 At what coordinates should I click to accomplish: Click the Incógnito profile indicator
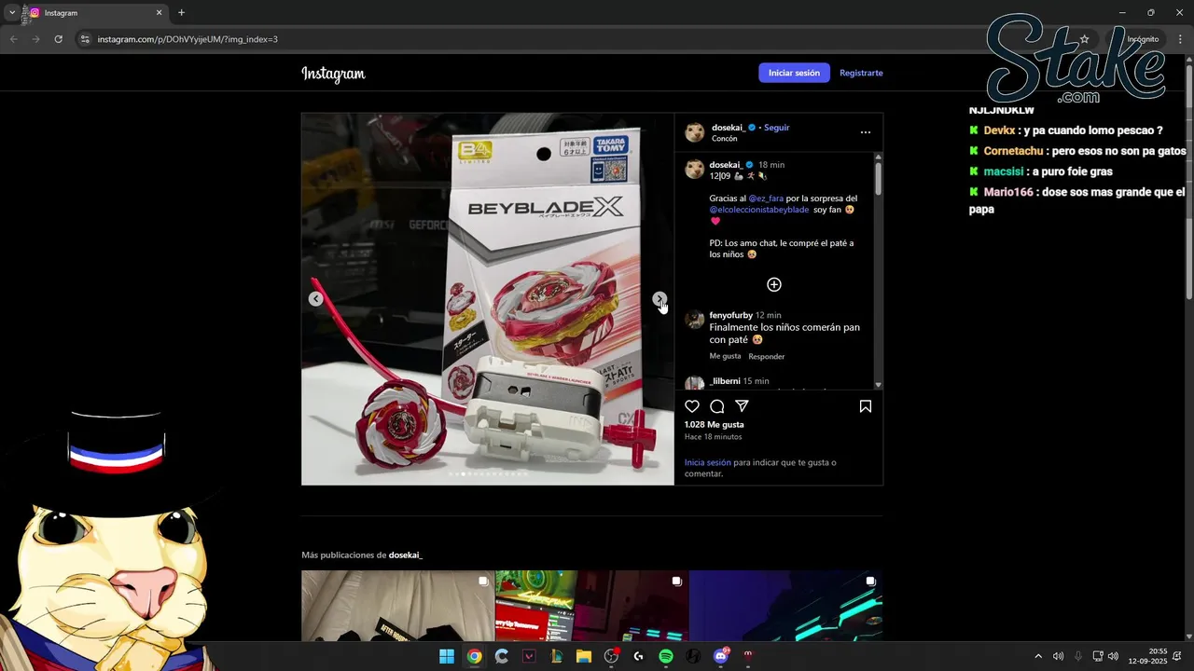1136,39
